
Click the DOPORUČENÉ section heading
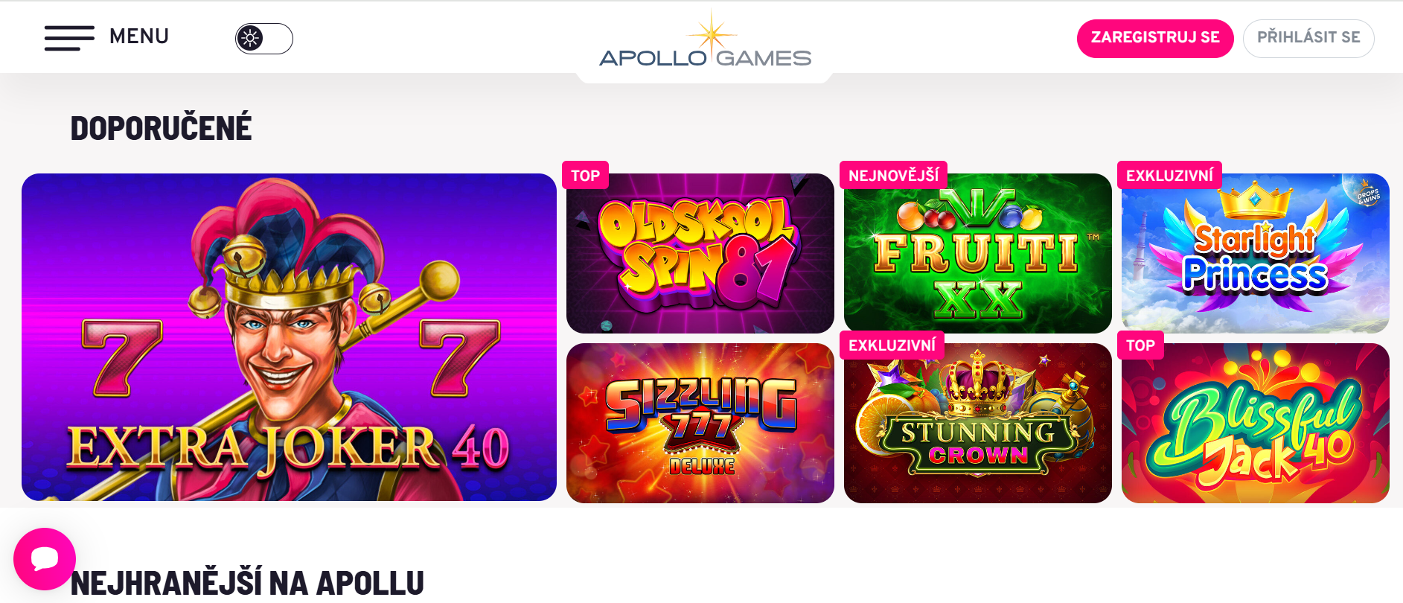161,128
